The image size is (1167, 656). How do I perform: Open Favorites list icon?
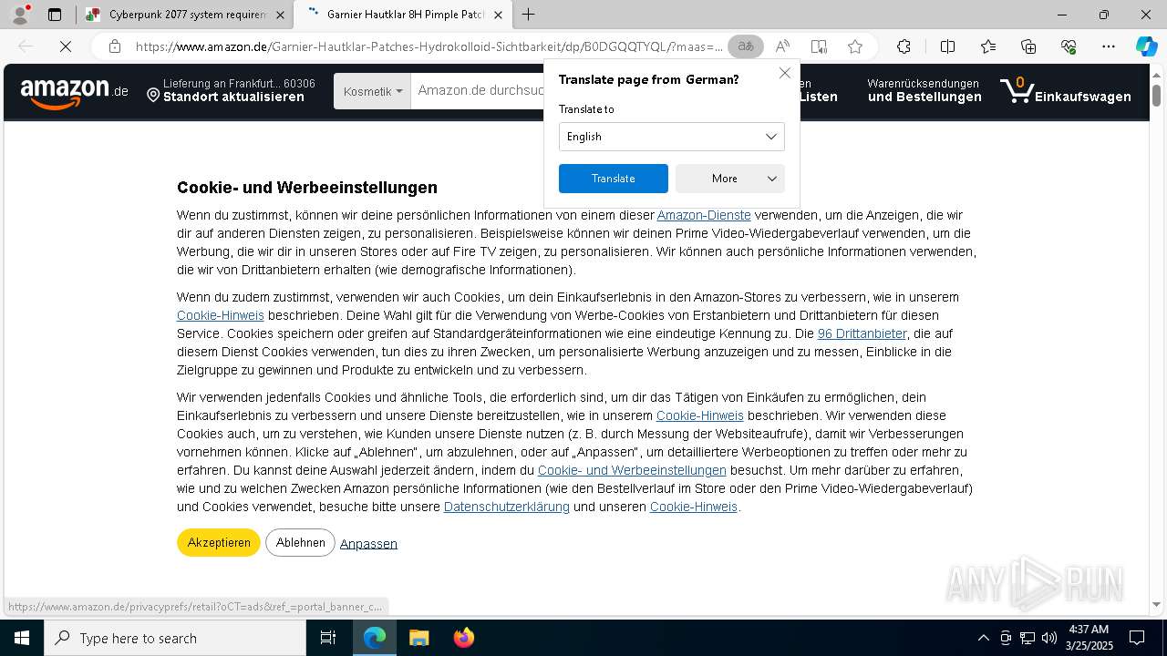988,46
